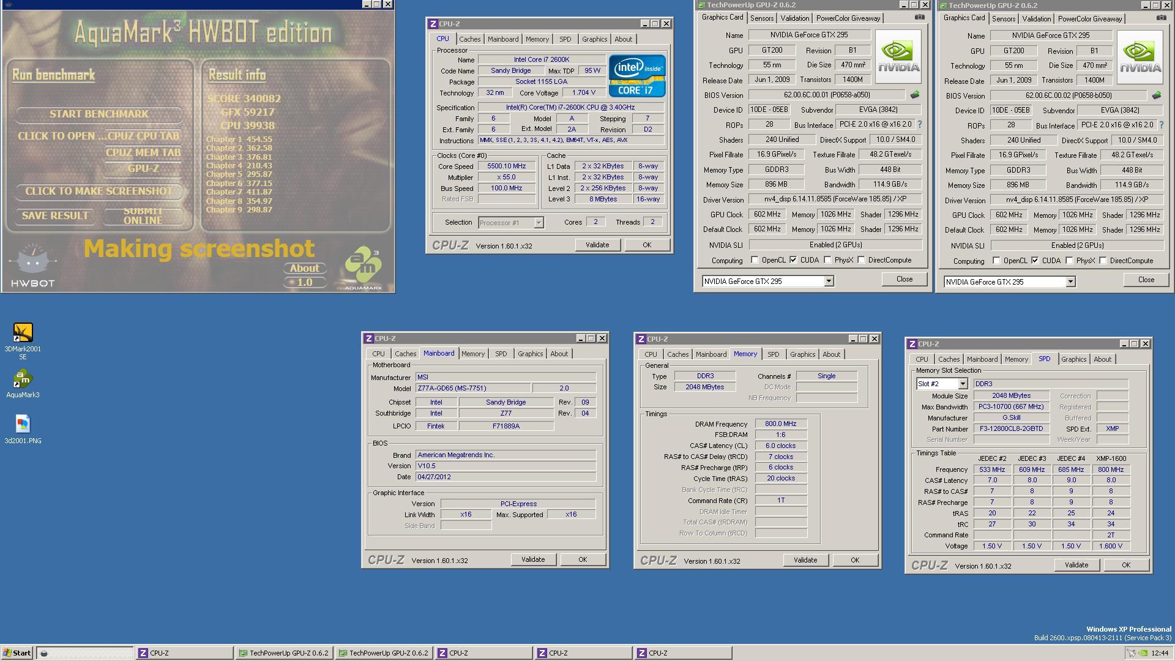Click Validate in CPU-Z CPU window
Screen dimensions: 1175x661
click(597, 245)
